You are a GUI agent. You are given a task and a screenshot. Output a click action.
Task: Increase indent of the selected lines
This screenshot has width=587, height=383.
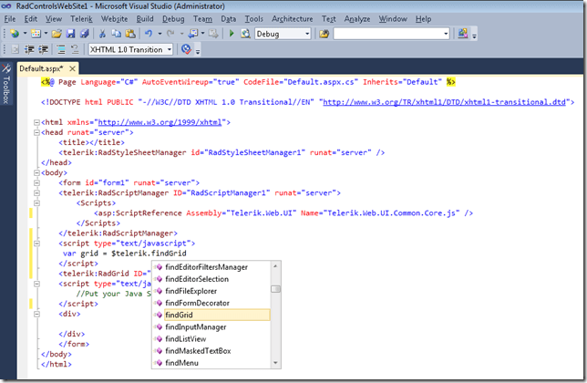(44, 49)
